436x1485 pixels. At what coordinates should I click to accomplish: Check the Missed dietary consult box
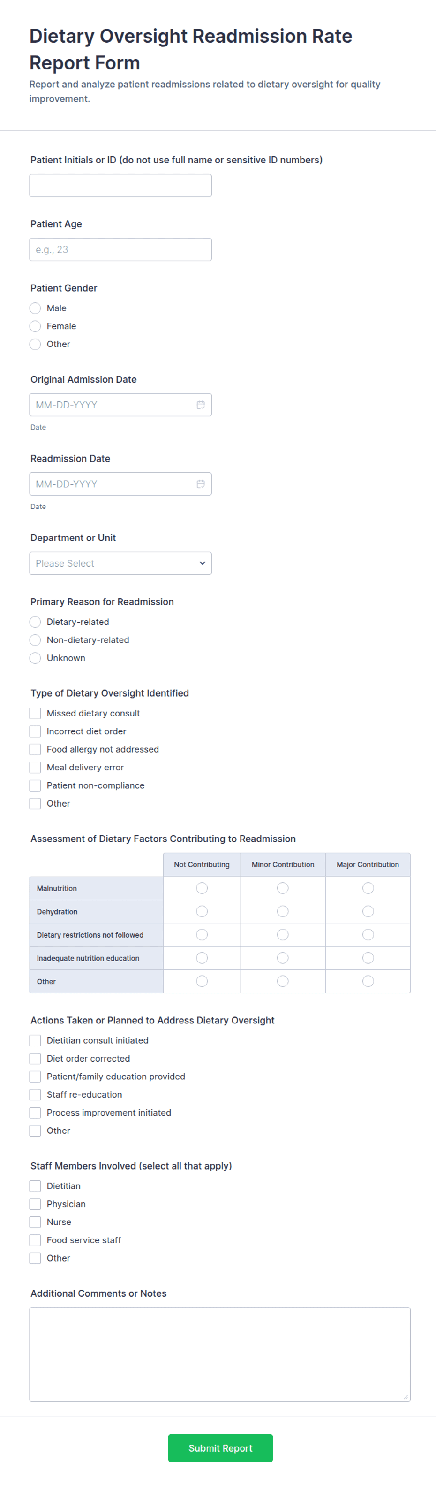(35, 713)
